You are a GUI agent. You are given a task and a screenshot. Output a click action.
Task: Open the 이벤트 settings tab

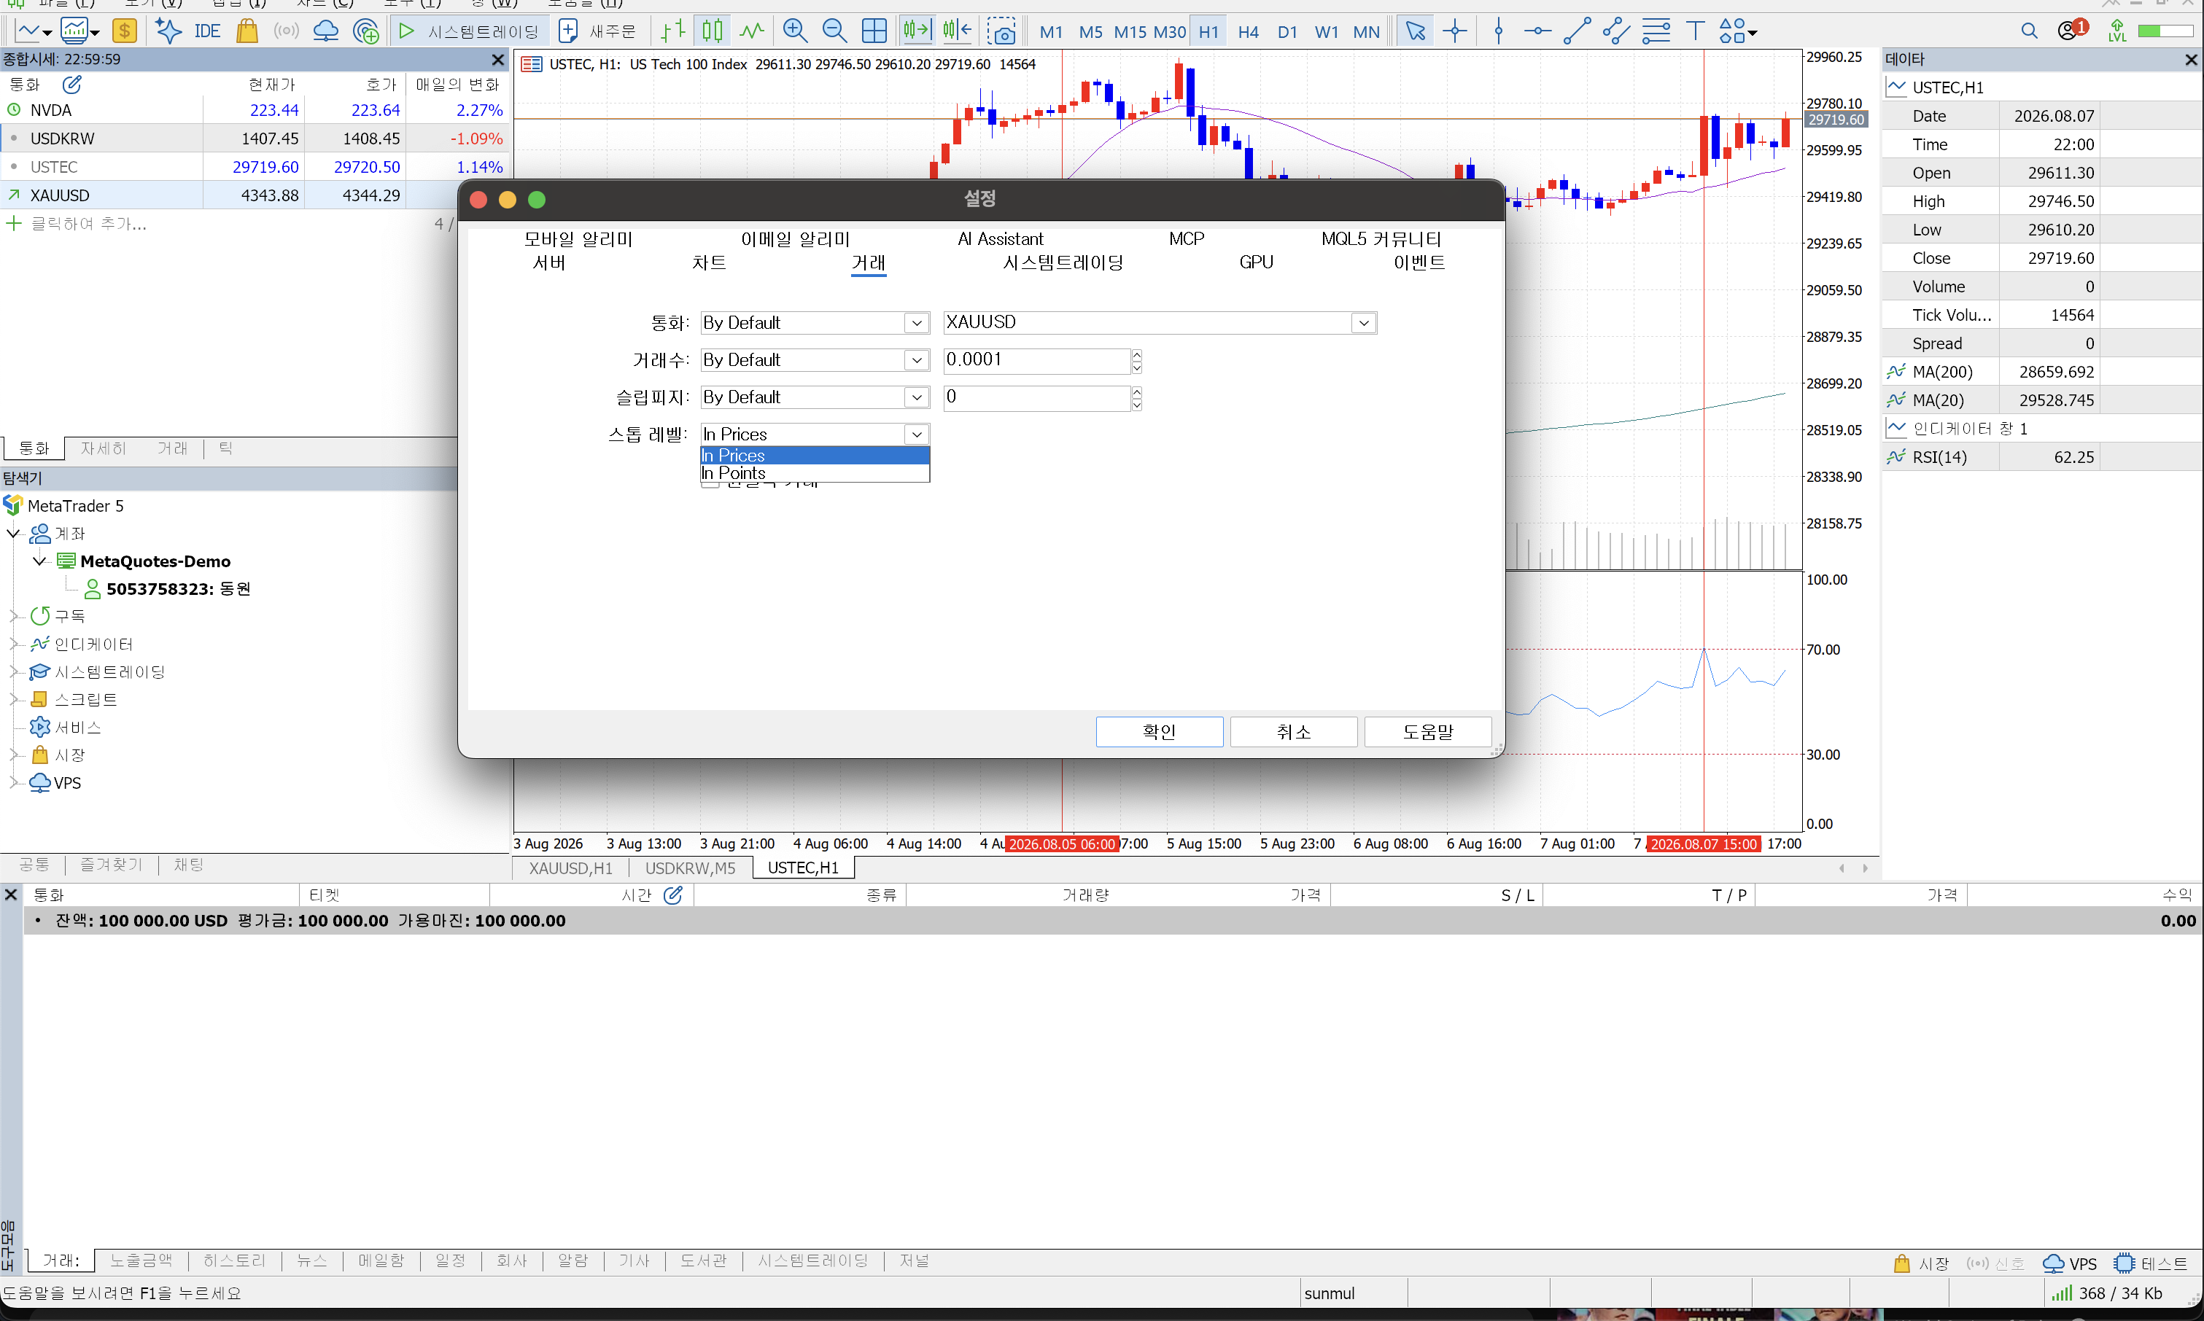(1419, 262)
